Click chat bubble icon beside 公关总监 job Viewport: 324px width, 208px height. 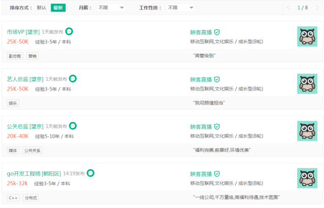pos(73,126)
